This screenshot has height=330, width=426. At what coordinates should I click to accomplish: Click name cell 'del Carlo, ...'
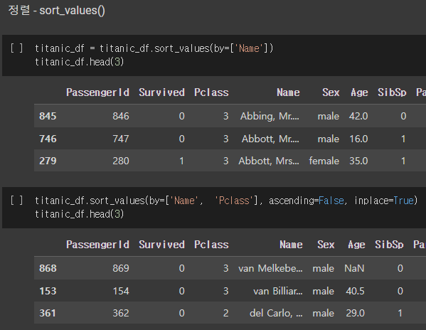point(276,313)
